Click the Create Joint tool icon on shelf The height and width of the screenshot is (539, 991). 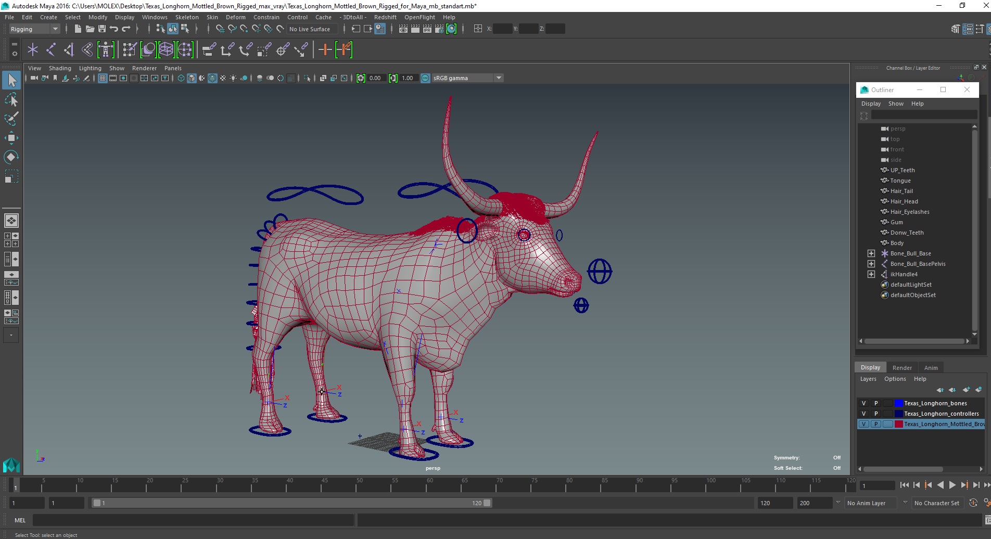pos(51,50)
